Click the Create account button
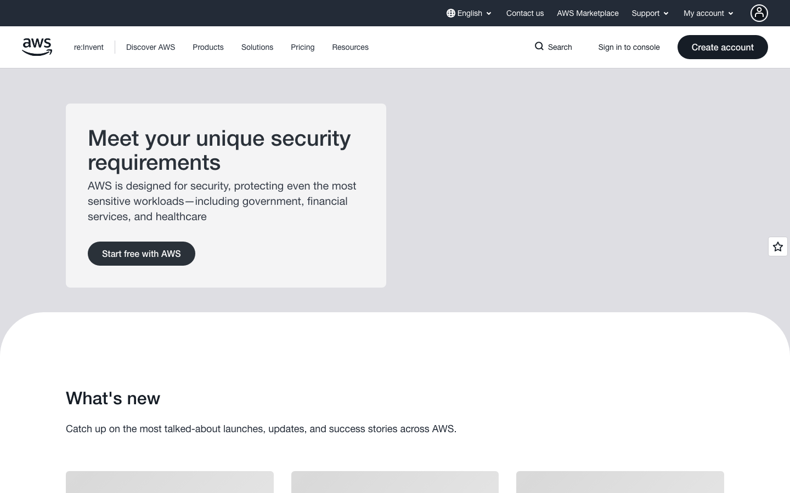 (x=723, y=47)
